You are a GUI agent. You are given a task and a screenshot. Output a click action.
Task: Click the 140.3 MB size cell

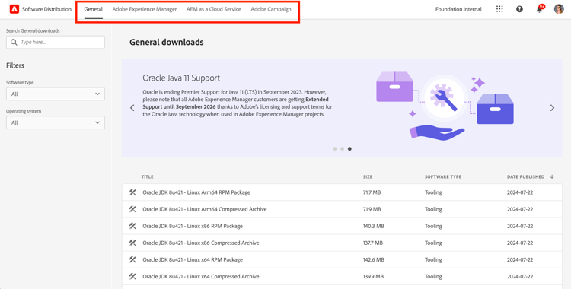pyautogui.click(x=373, y=226)
